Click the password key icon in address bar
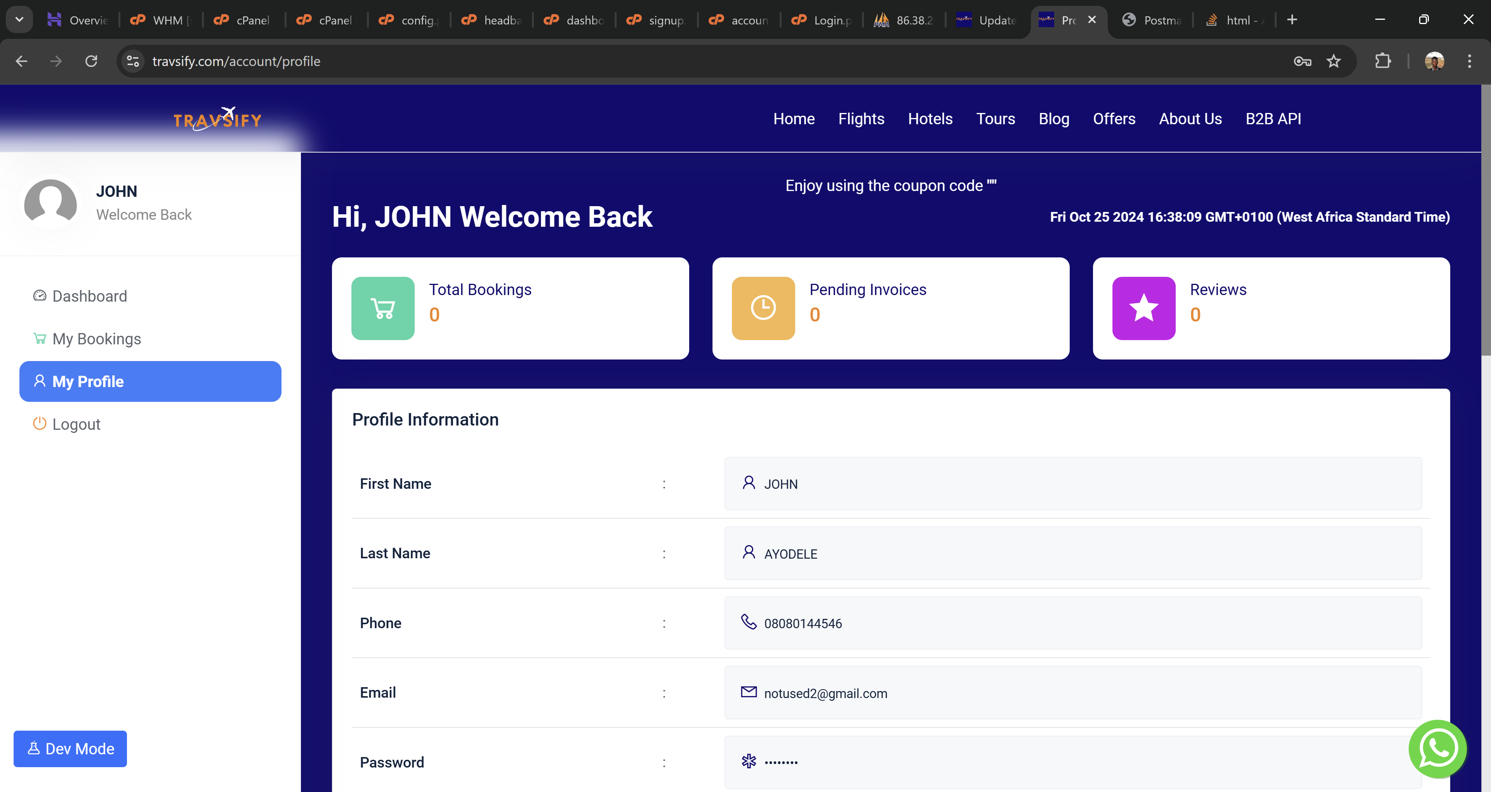This screenshot has height=792, width=1491. point(1302,61)
